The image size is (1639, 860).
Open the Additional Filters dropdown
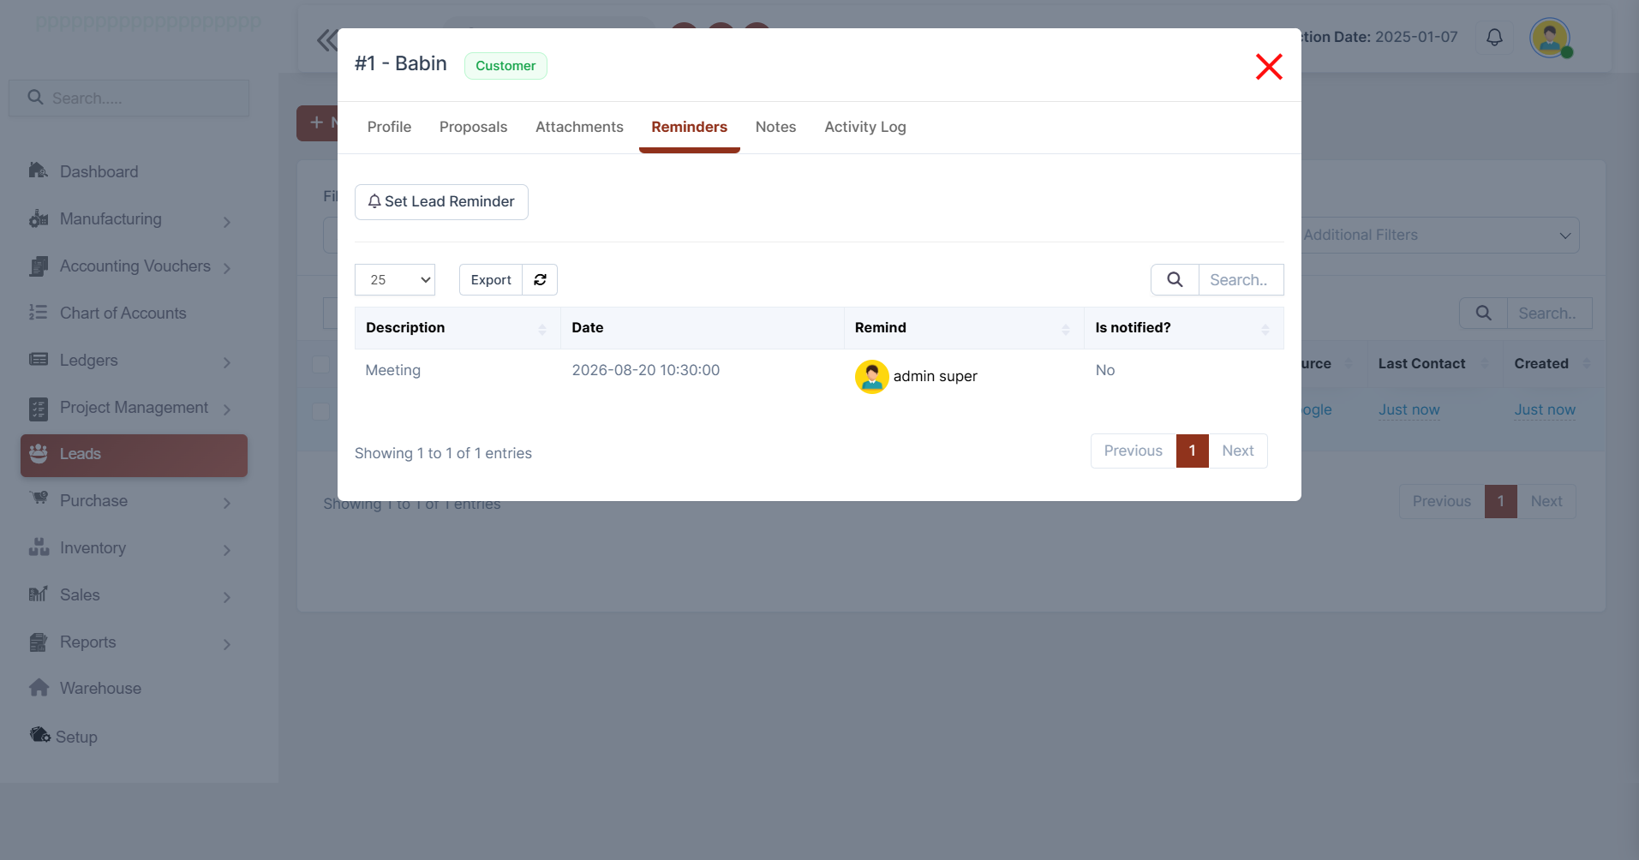[1439, 235]
